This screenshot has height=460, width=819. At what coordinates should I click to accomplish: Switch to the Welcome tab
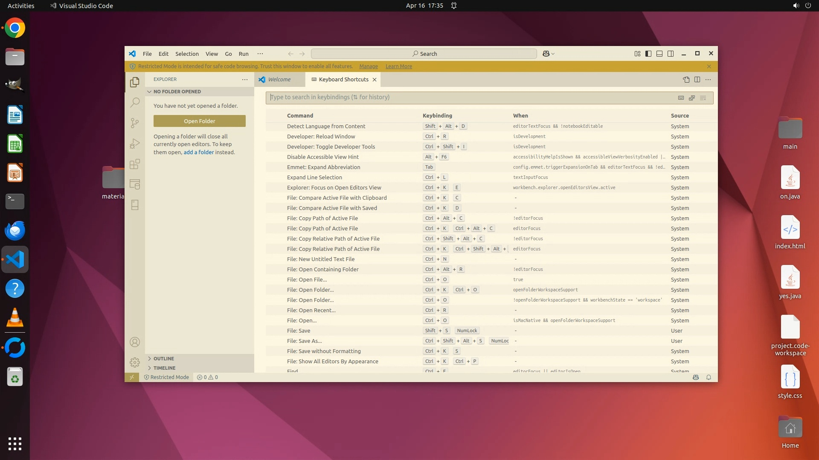tap(279, 80)
